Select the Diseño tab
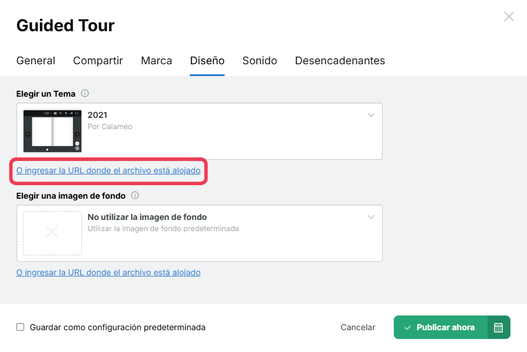The image size is (527, 352). [207, 61]
